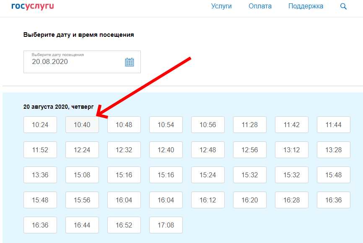Go to the Оплата section
The image size is (363, 243).
(260, 6)
